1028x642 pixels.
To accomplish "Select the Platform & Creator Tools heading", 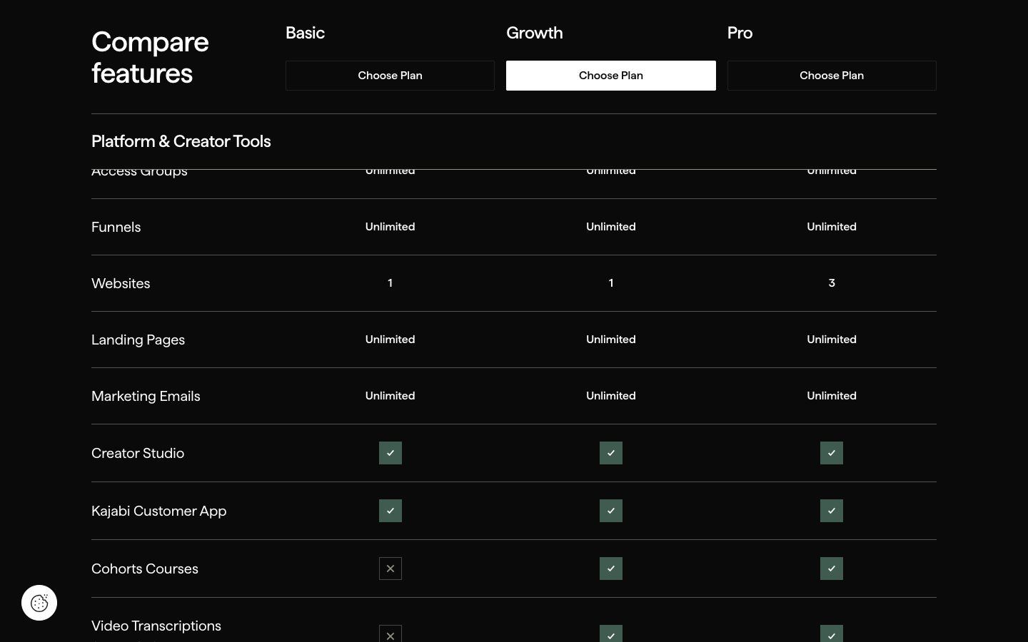I will (x=181, y=141).
